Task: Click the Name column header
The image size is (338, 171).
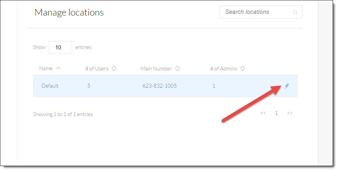Action: click(46, 68)
